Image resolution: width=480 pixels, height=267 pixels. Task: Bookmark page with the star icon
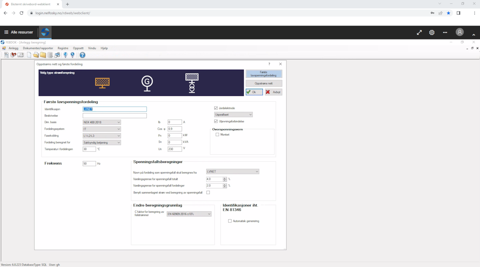point(449,13)
